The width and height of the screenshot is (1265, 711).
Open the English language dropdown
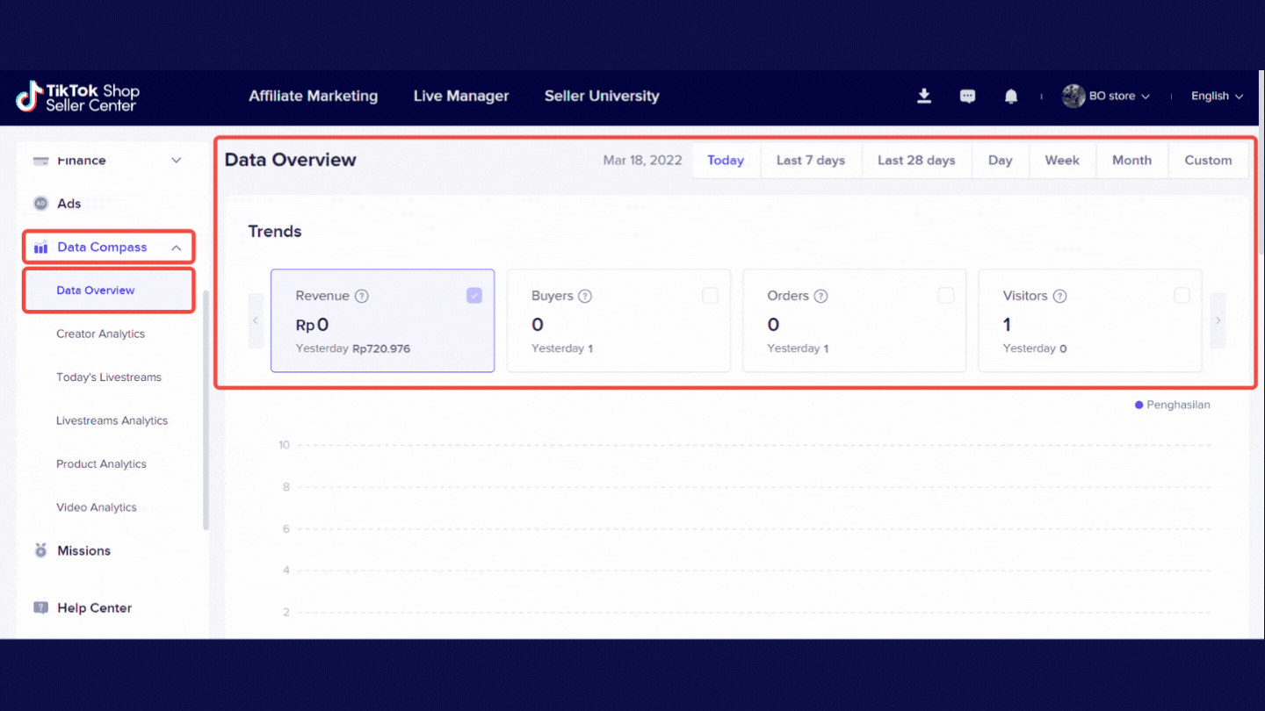click(x=1217, y=97)
